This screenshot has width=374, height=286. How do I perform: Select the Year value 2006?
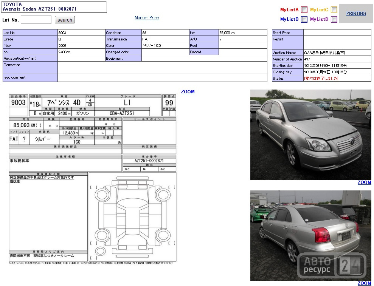[x=62, y=45]
